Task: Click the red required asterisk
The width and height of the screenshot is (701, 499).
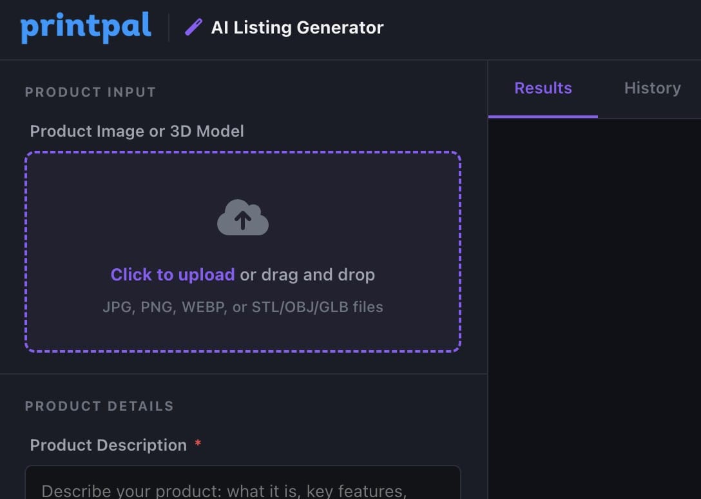Action: pyautogui.click(x=198, y=444)
